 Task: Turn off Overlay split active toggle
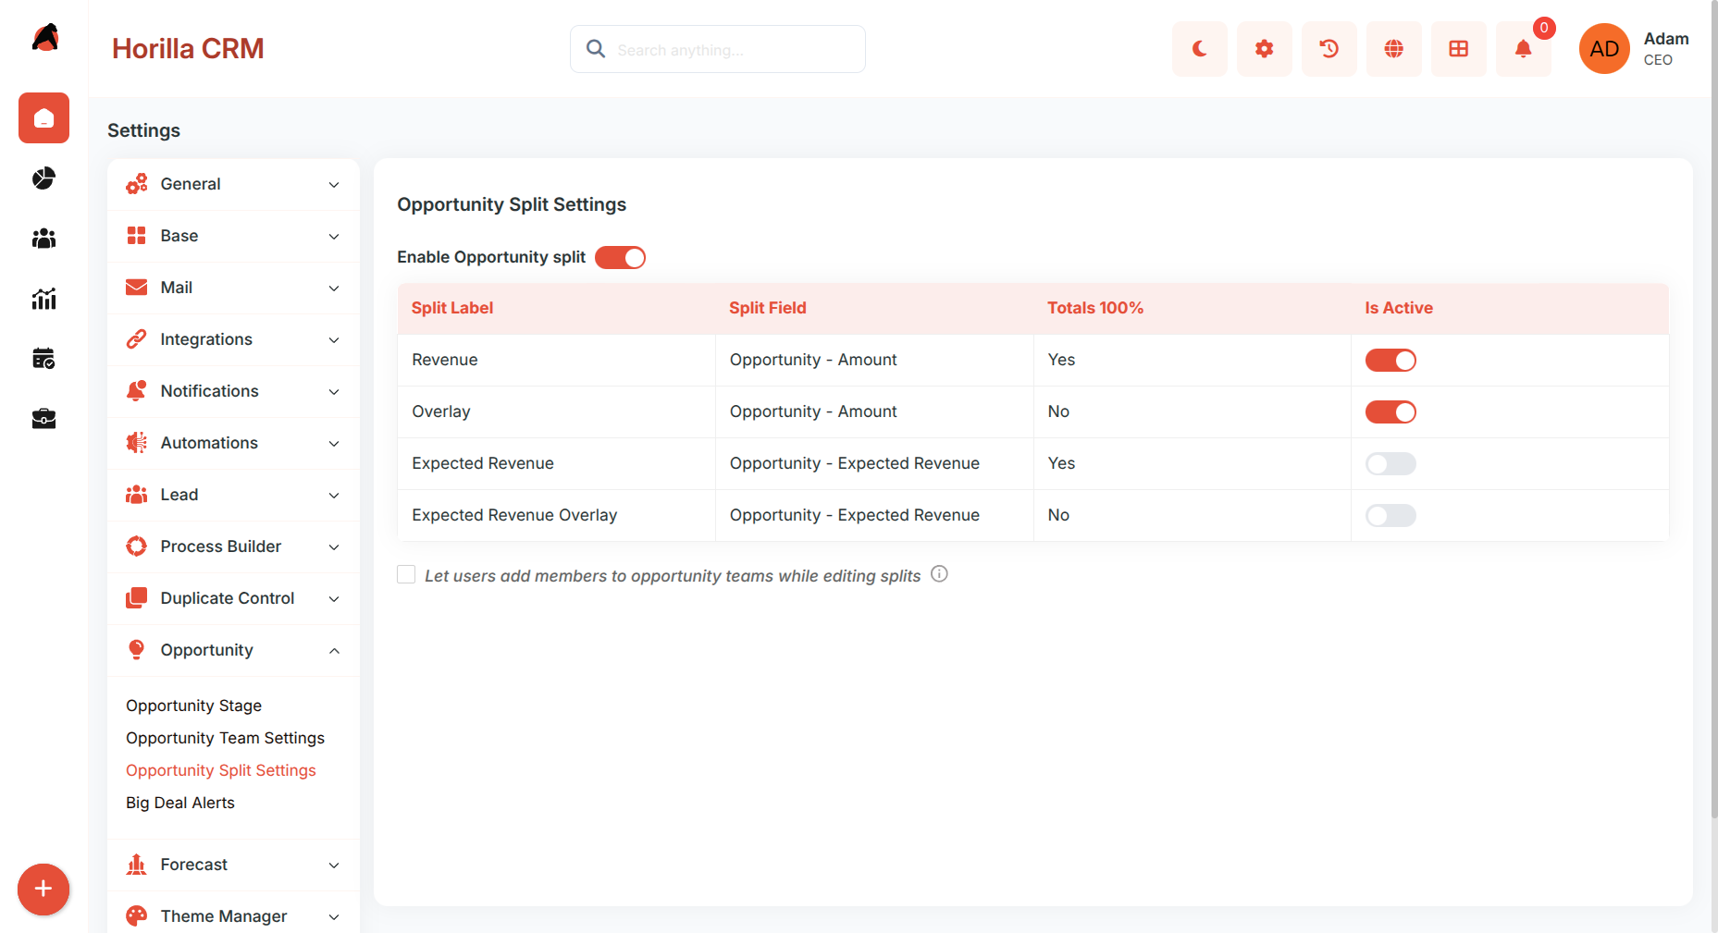(1390, 411)
